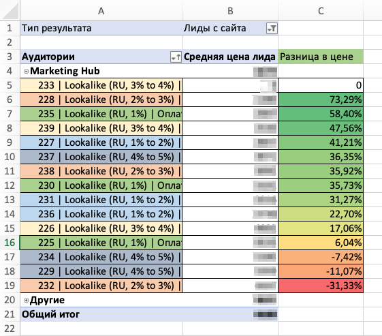The image size is (382, 336).
Task: Select the Разница в цене header cell
Action: point(321,57)
